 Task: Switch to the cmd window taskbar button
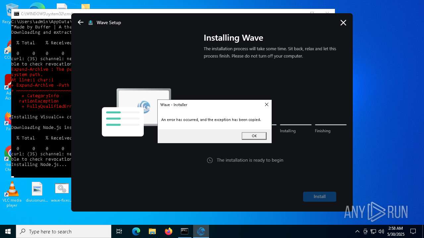coord(185,231)
